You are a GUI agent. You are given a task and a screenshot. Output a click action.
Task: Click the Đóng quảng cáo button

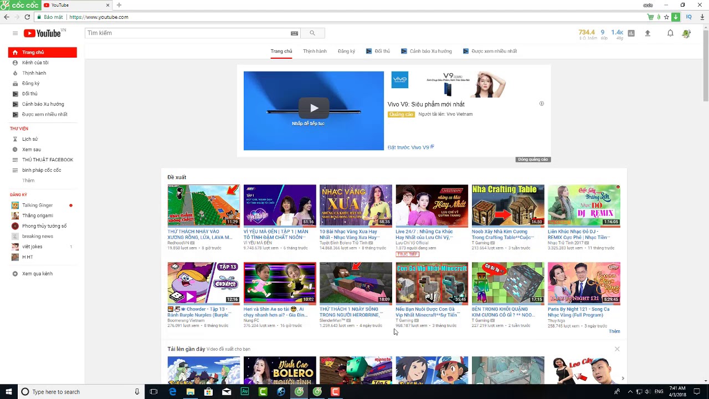pos(533,160)
